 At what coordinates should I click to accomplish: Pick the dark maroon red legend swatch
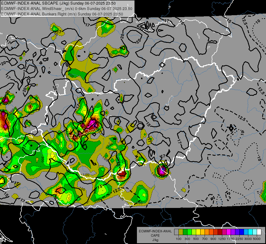[x=220, y=232]
